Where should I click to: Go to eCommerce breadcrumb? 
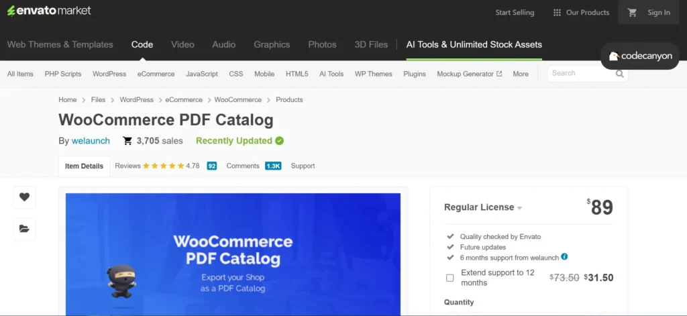[x=184, y=100]
